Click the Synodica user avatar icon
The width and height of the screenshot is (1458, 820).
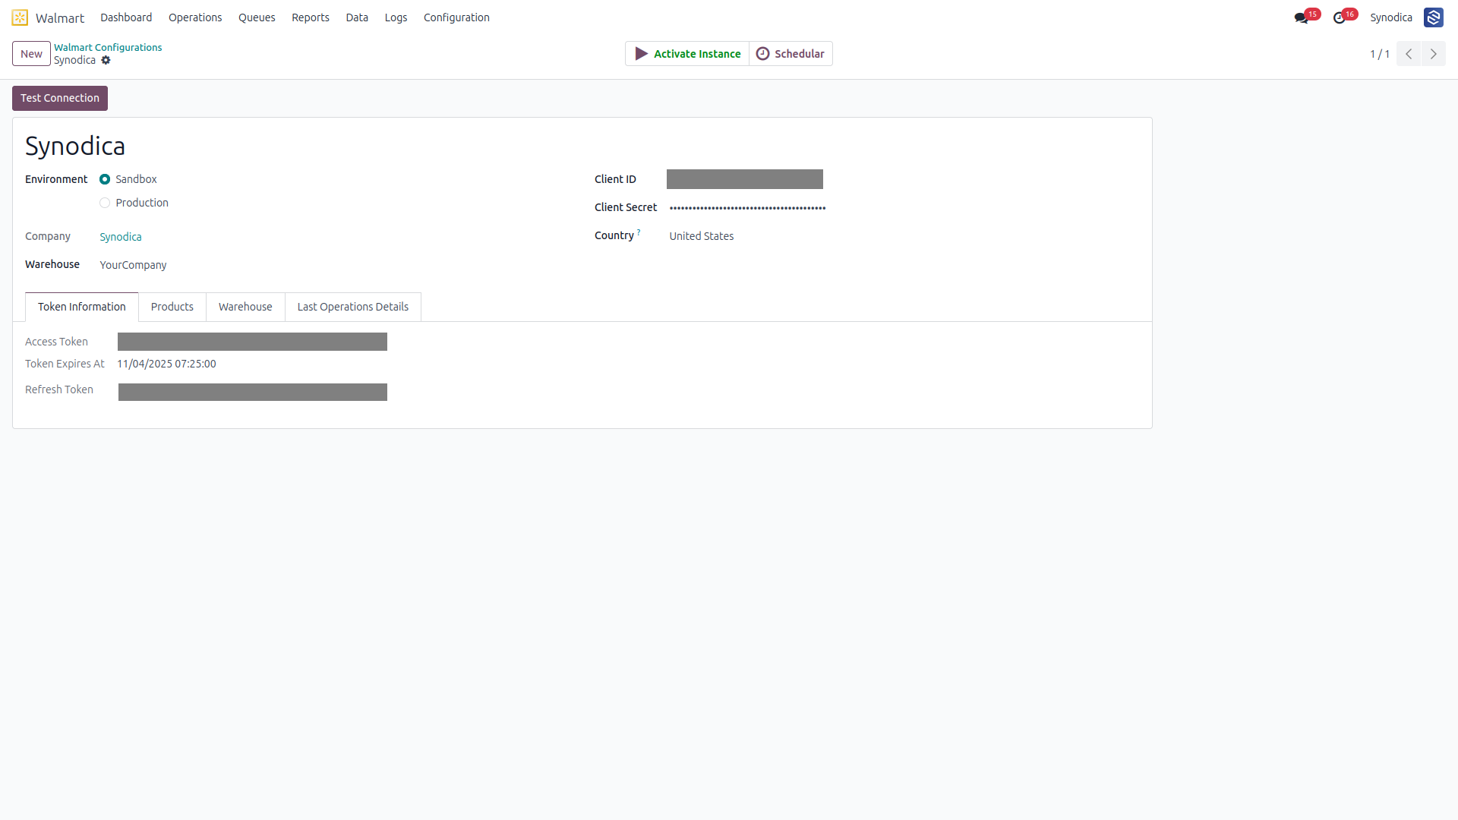pos(1433,17)
